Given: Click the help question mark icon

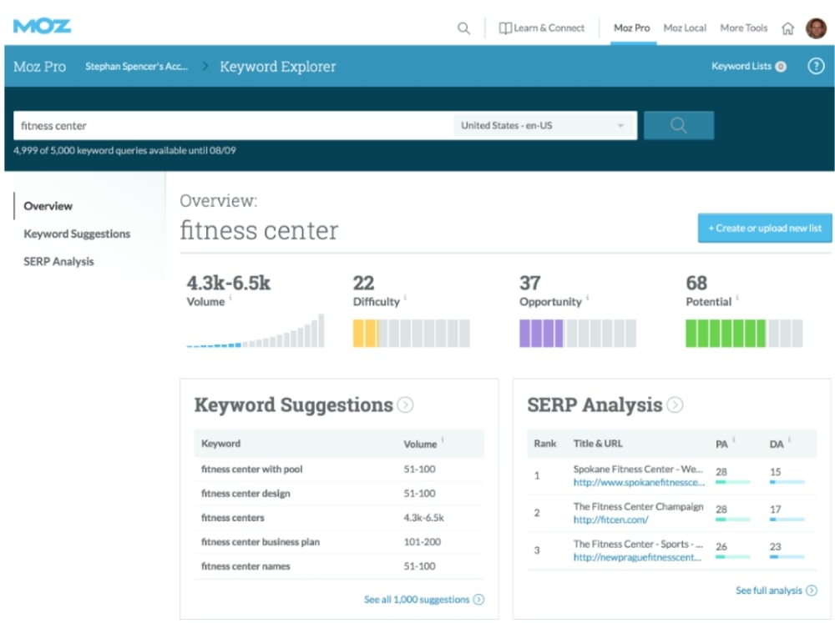Looking at the screenshot, I should [x=816, y=66].
